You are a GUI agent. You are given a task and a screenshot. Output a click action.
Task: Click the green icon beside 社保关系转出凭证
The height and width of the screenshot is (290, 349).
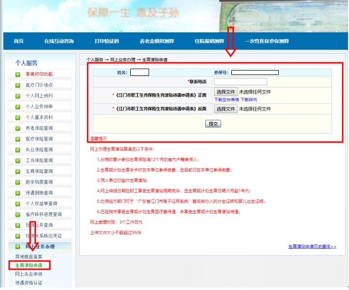pos(18,236)
